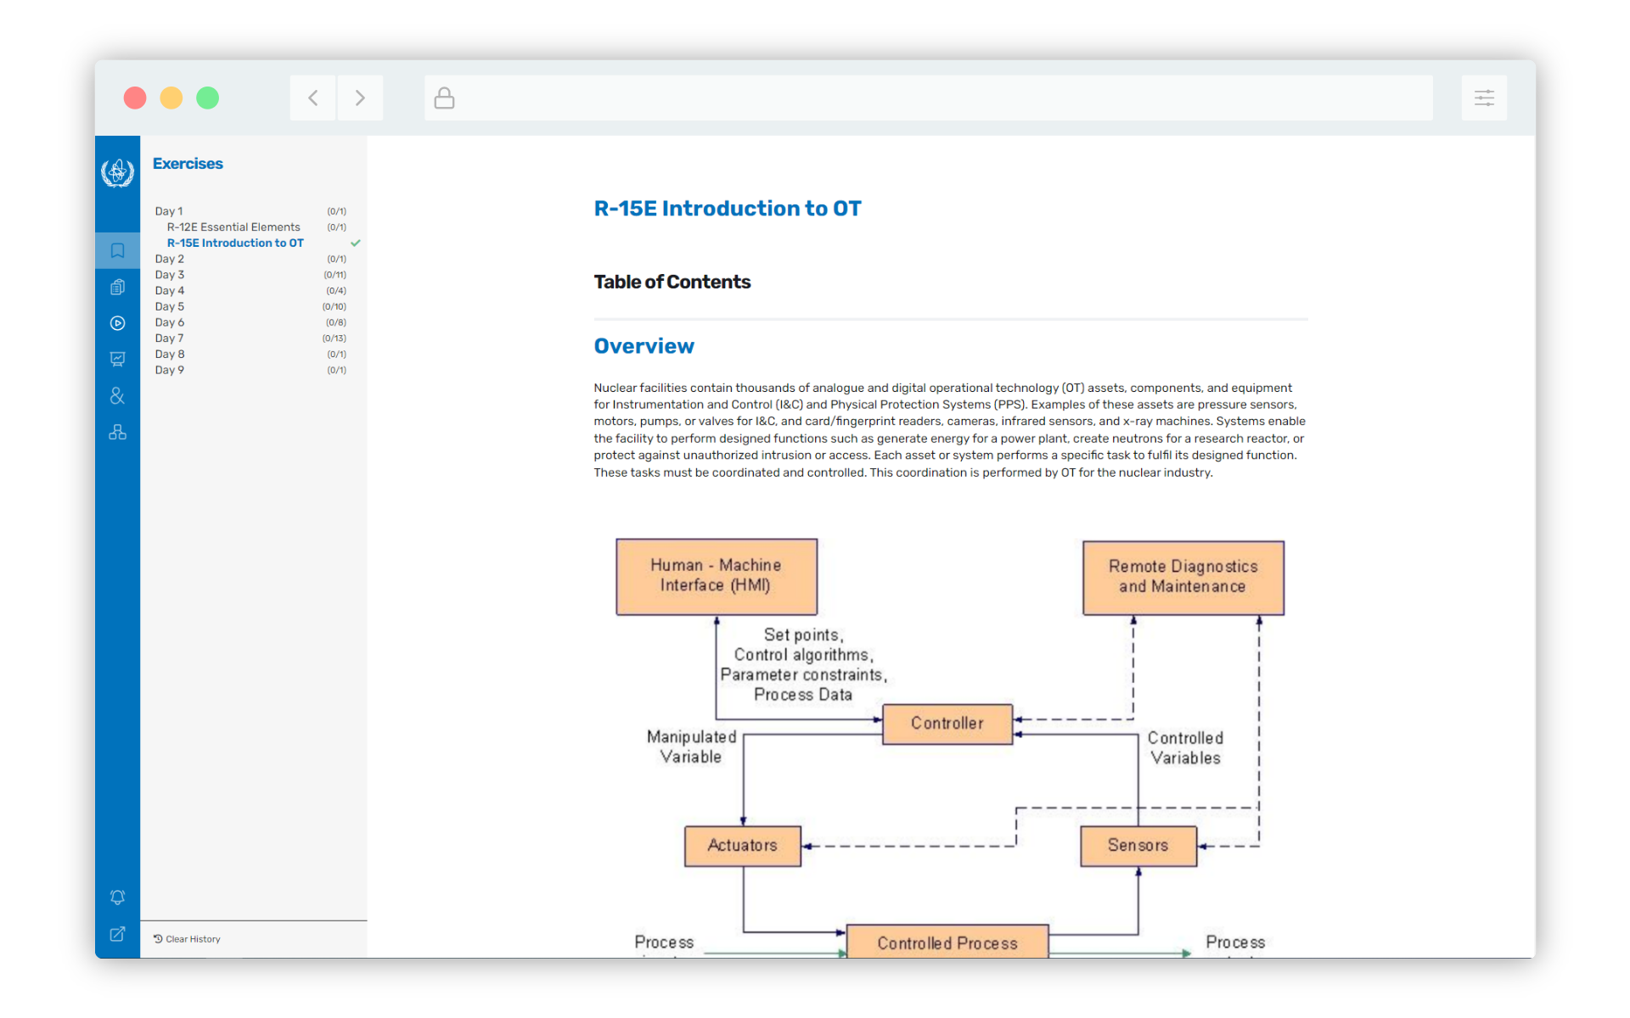This screenshot has width=1630, height=1018.
Task: Open R-12E Essential Elements exercise
Action: click(233, 227)
